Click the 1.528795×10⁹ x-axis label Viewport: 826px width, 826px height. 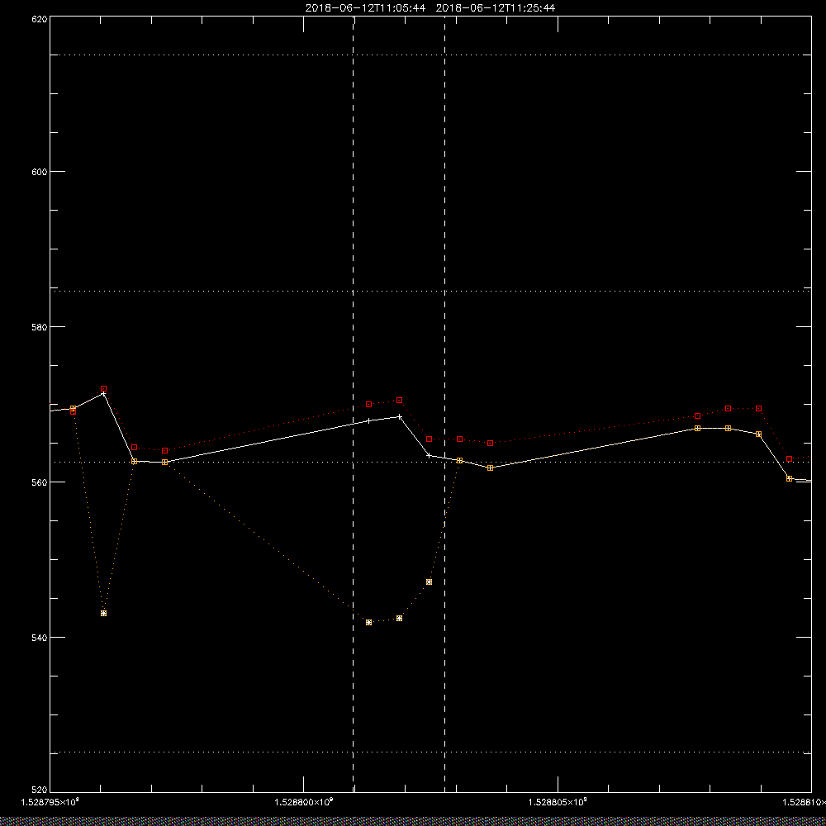click(50, 802)
